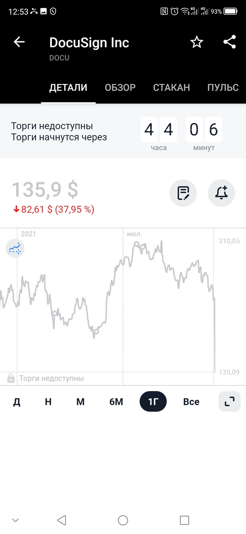246x534 pixels.
Task: Open recent apps square button
Action: click(x=184, y=520)
